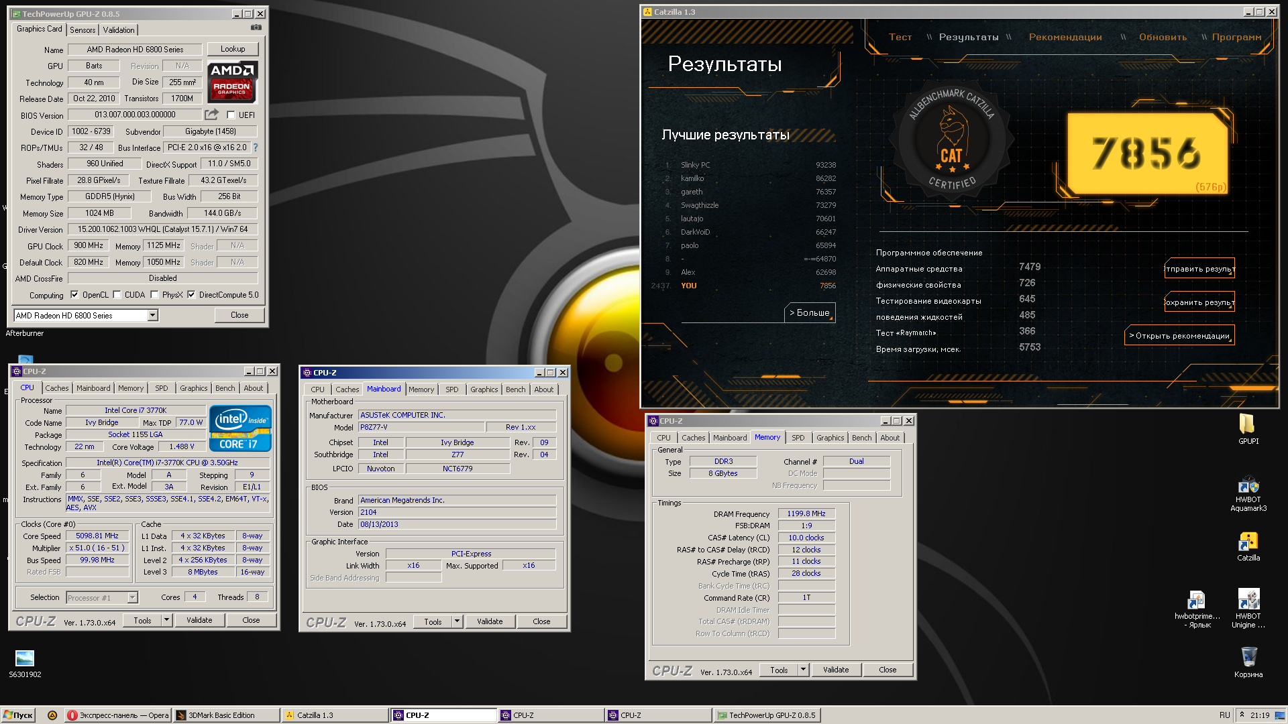
Task: Click the Tools button in the CPU tab window
Action: click(142, 620)
